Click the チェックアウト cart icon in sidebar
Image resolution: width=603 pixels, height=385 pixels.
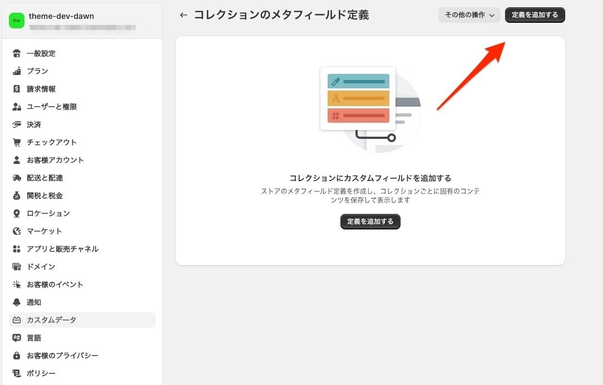pyautogui.click(x=17, y=142)
